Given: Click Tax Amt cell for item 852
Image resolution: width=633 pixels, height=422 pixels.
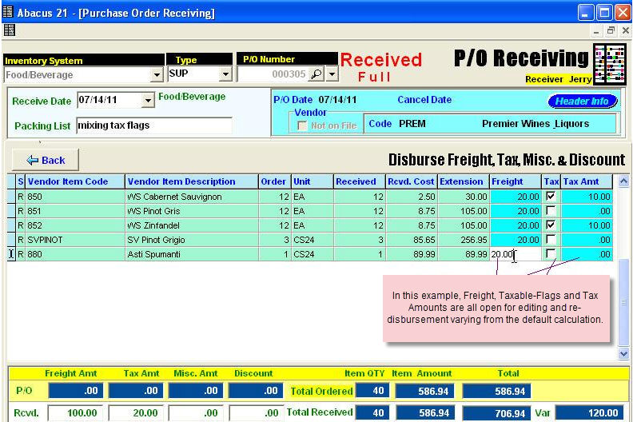Looking at the screenshot, I should click(587, 225).
